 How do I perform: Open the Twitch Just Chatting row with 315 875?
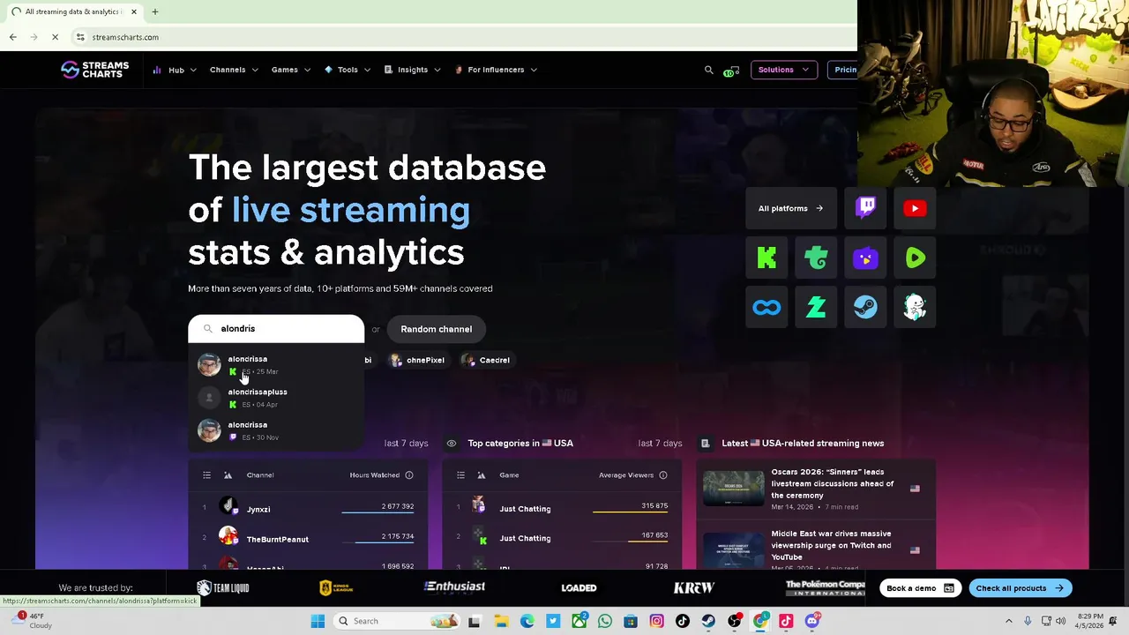point(562,508)
